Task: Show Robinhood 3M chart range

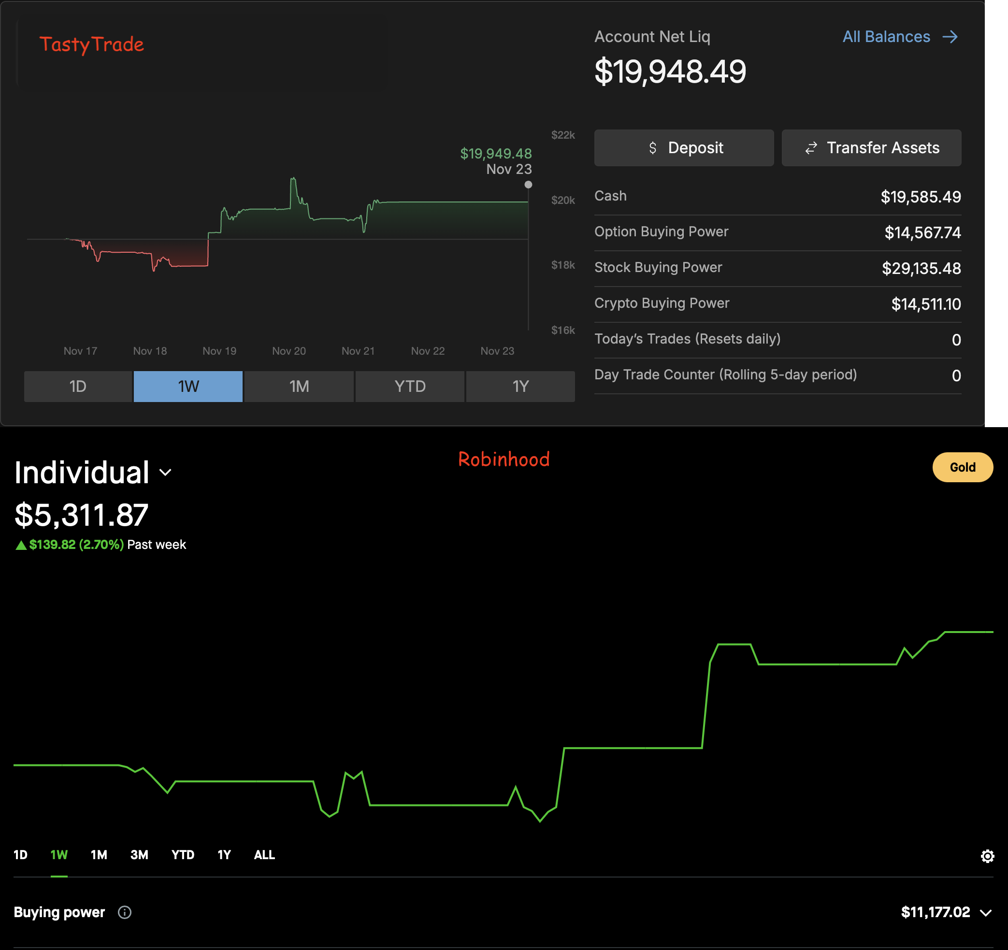Action: coord(139,855)
